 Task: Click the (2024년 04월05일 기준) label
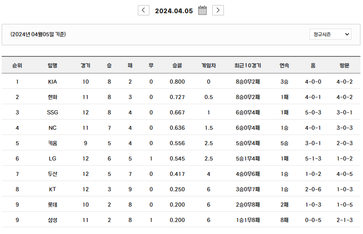(x=38, y=35)
